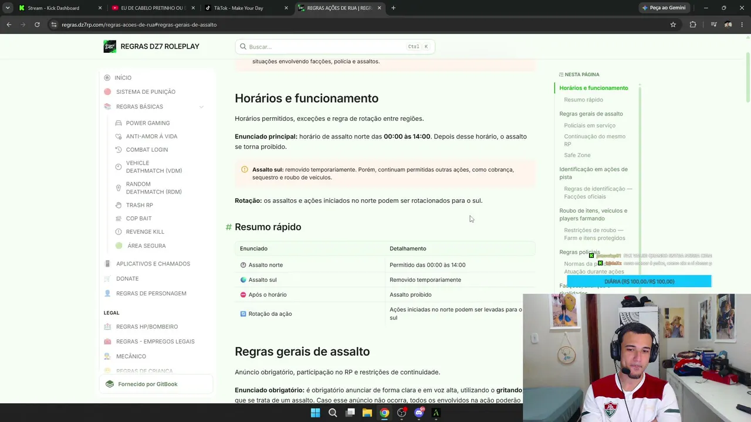Image resolution: width=751 pixels, height=422 pixels.
Task: Open the tab search dropdown arrow
Action: (x=8, y=8)
